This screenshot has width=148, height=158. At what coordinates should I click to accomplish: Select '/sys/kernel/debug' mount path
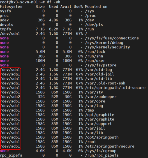coord(104,43)
